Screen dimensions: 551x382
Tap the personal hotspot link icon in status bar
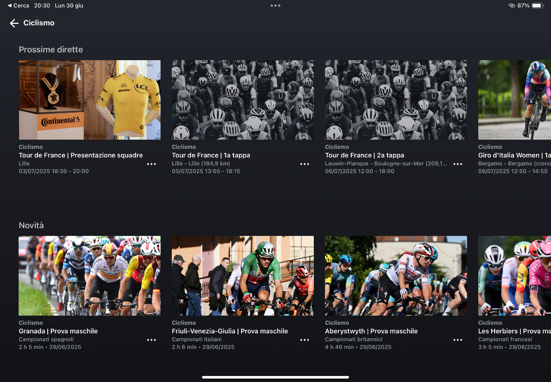pos(512,6)
